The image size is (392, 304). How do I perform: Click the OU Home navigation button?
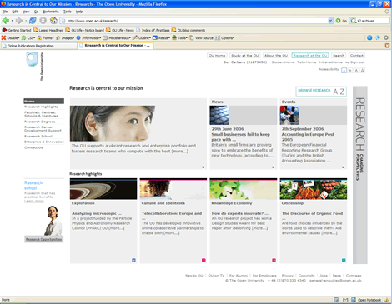click(217, 56)
